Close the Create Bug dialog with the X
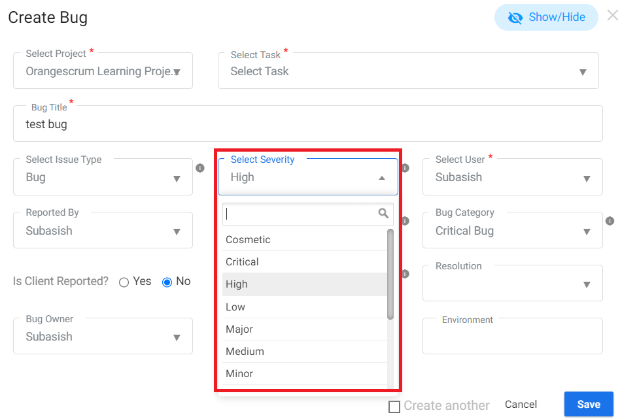Image resolution: width=620 pixels, height=419 pixels. (613, 16)
